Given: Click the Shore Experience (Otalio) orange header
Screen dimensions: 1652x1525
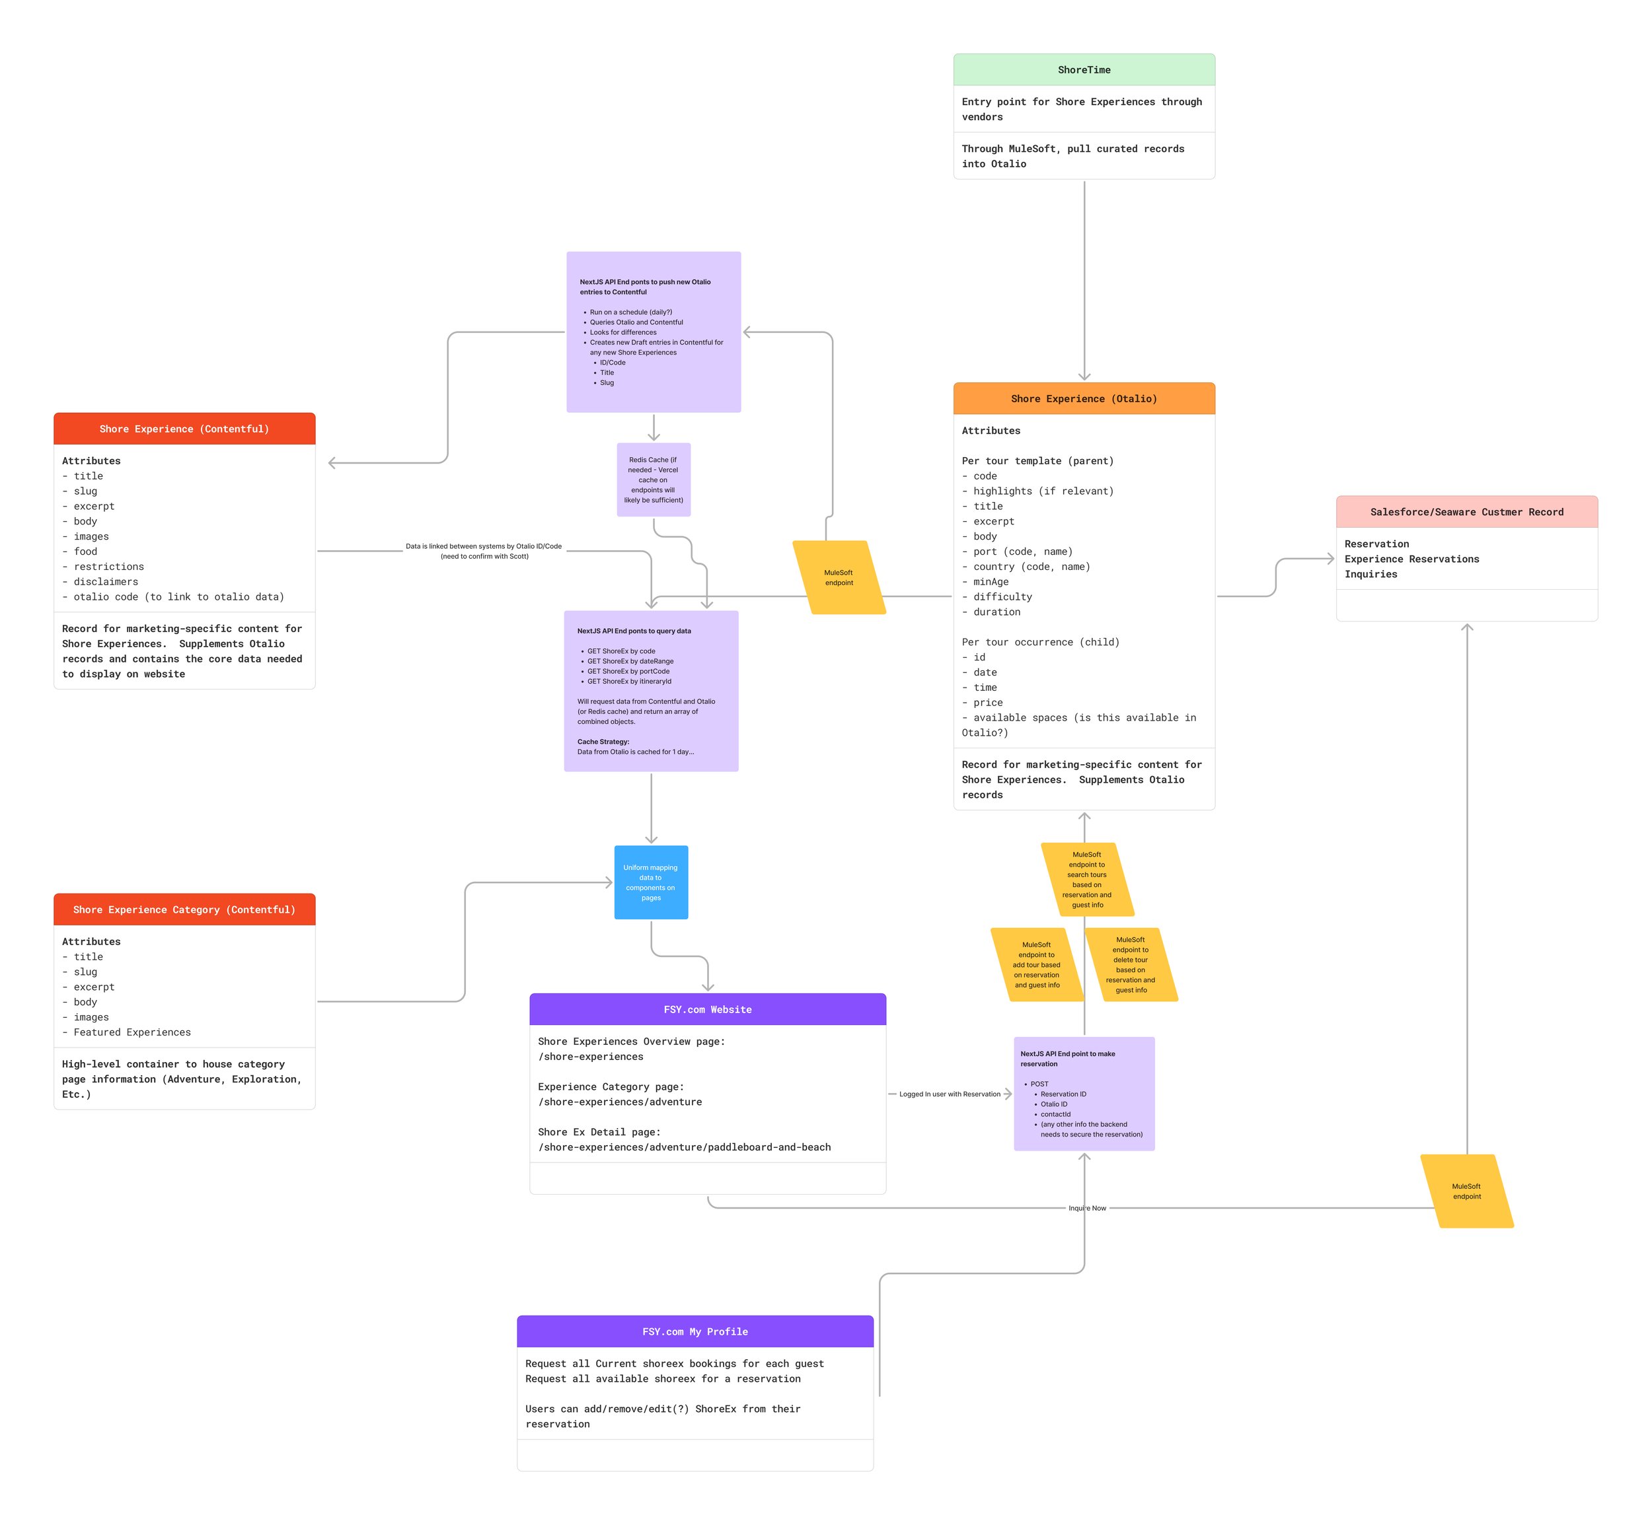Looking at the screenshot, I should (x=1083, y=398).
